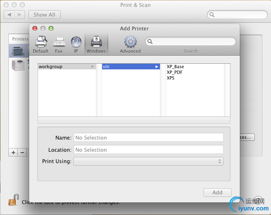Minimize the Add Printer window
The image size is (271, 215).
(43, 28)
